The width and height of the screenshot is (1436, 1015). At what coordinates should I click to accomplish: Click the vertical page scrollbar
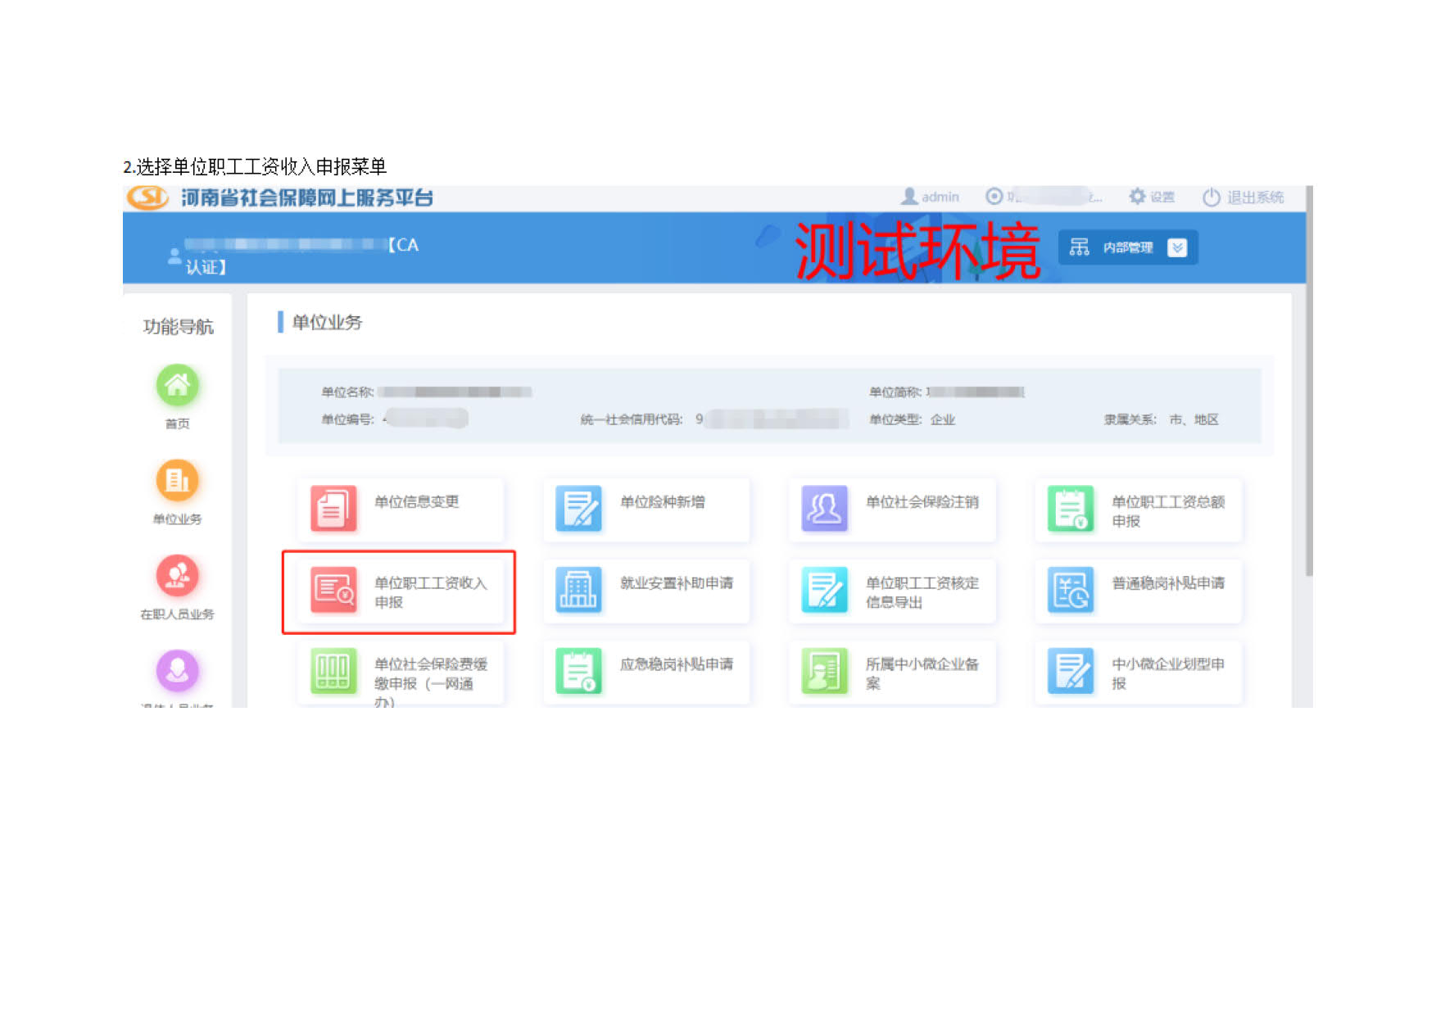click(x=1309, y=381)
